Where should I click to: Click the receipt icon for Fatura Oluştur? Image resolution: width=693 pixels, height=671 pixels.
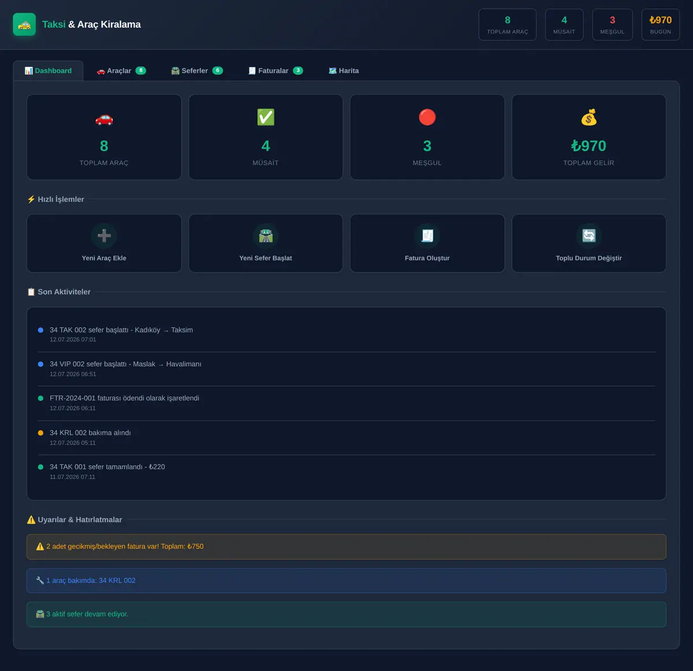pos(427,236)
